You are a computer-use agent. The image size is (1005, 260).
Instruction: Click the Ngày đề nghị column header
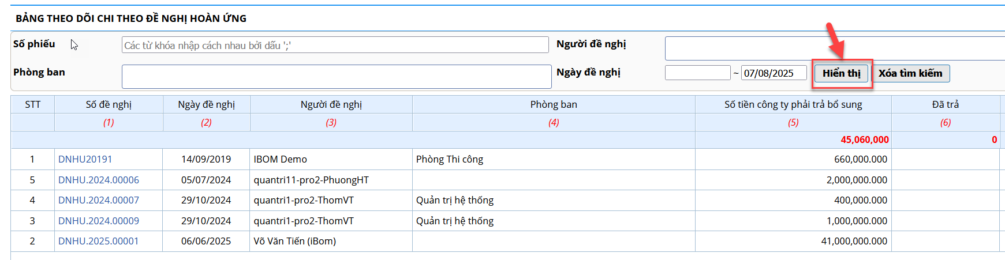(206, 104)
